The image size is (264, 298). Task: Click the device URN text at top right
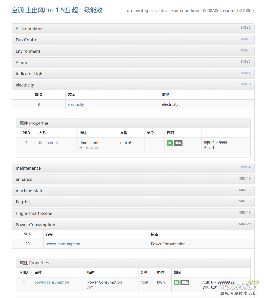tap(191, 11)
